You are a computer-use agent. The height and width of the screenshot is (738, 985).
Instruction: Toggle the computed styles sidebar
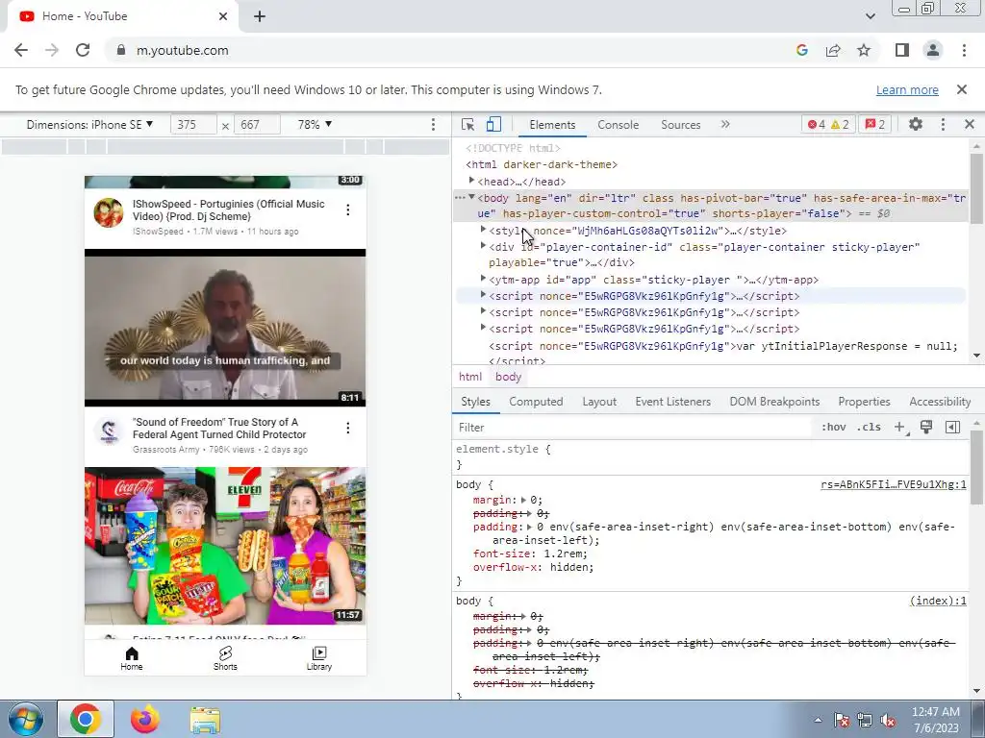point(952,428)
